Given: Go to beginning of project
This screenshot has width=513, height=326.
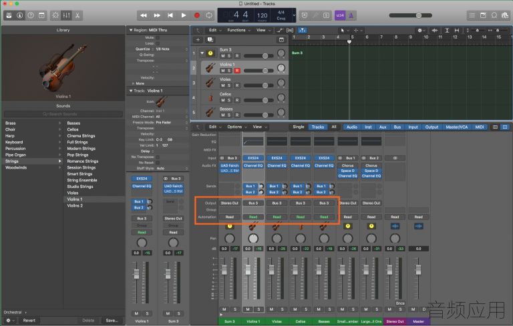Looking at the screenshot, I should [x=170, y=15].
